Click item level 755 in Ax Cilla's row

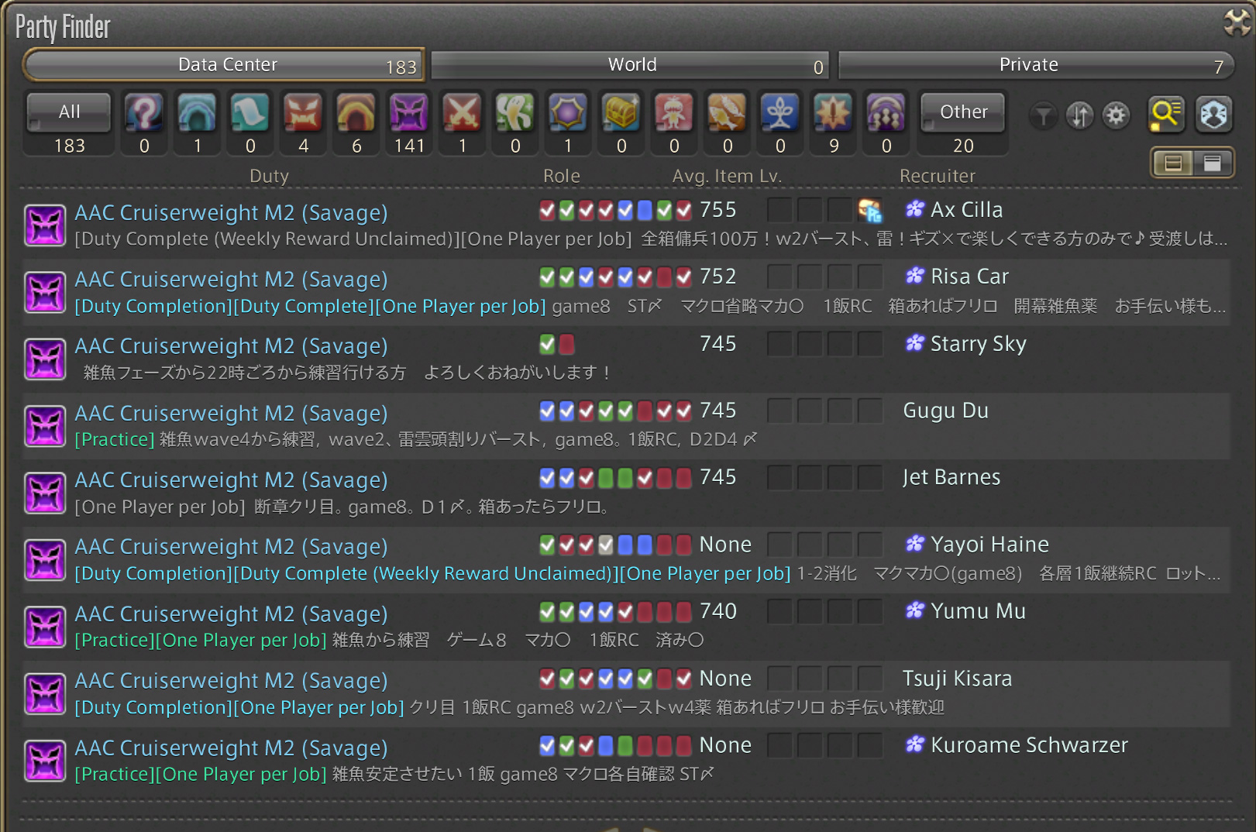[x=718, y=210]
